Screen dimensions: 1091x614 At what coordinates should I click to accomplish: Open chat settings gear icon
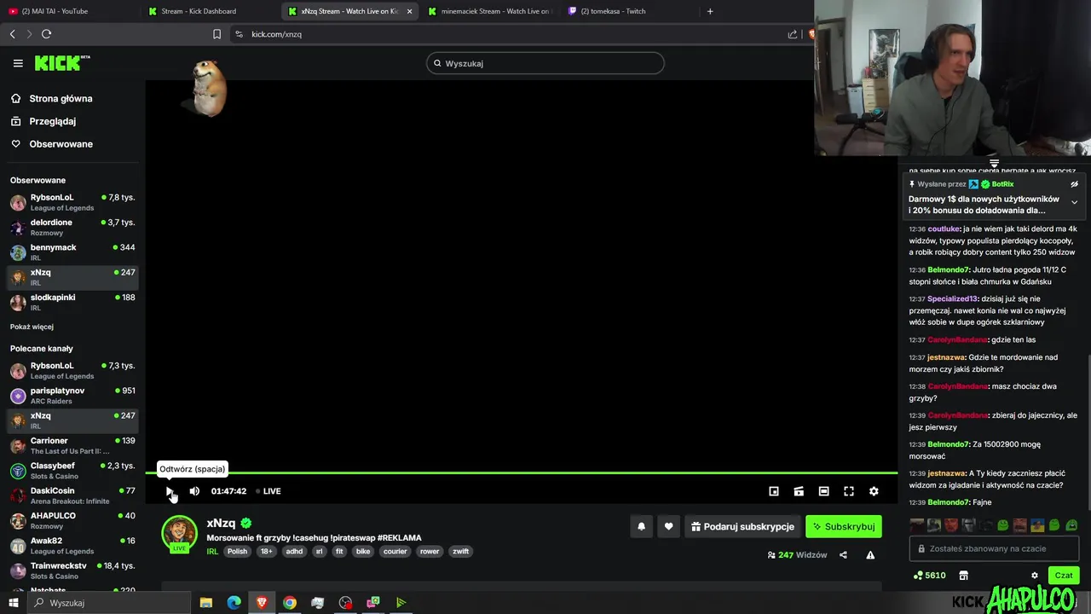[x=1035, y=576]
